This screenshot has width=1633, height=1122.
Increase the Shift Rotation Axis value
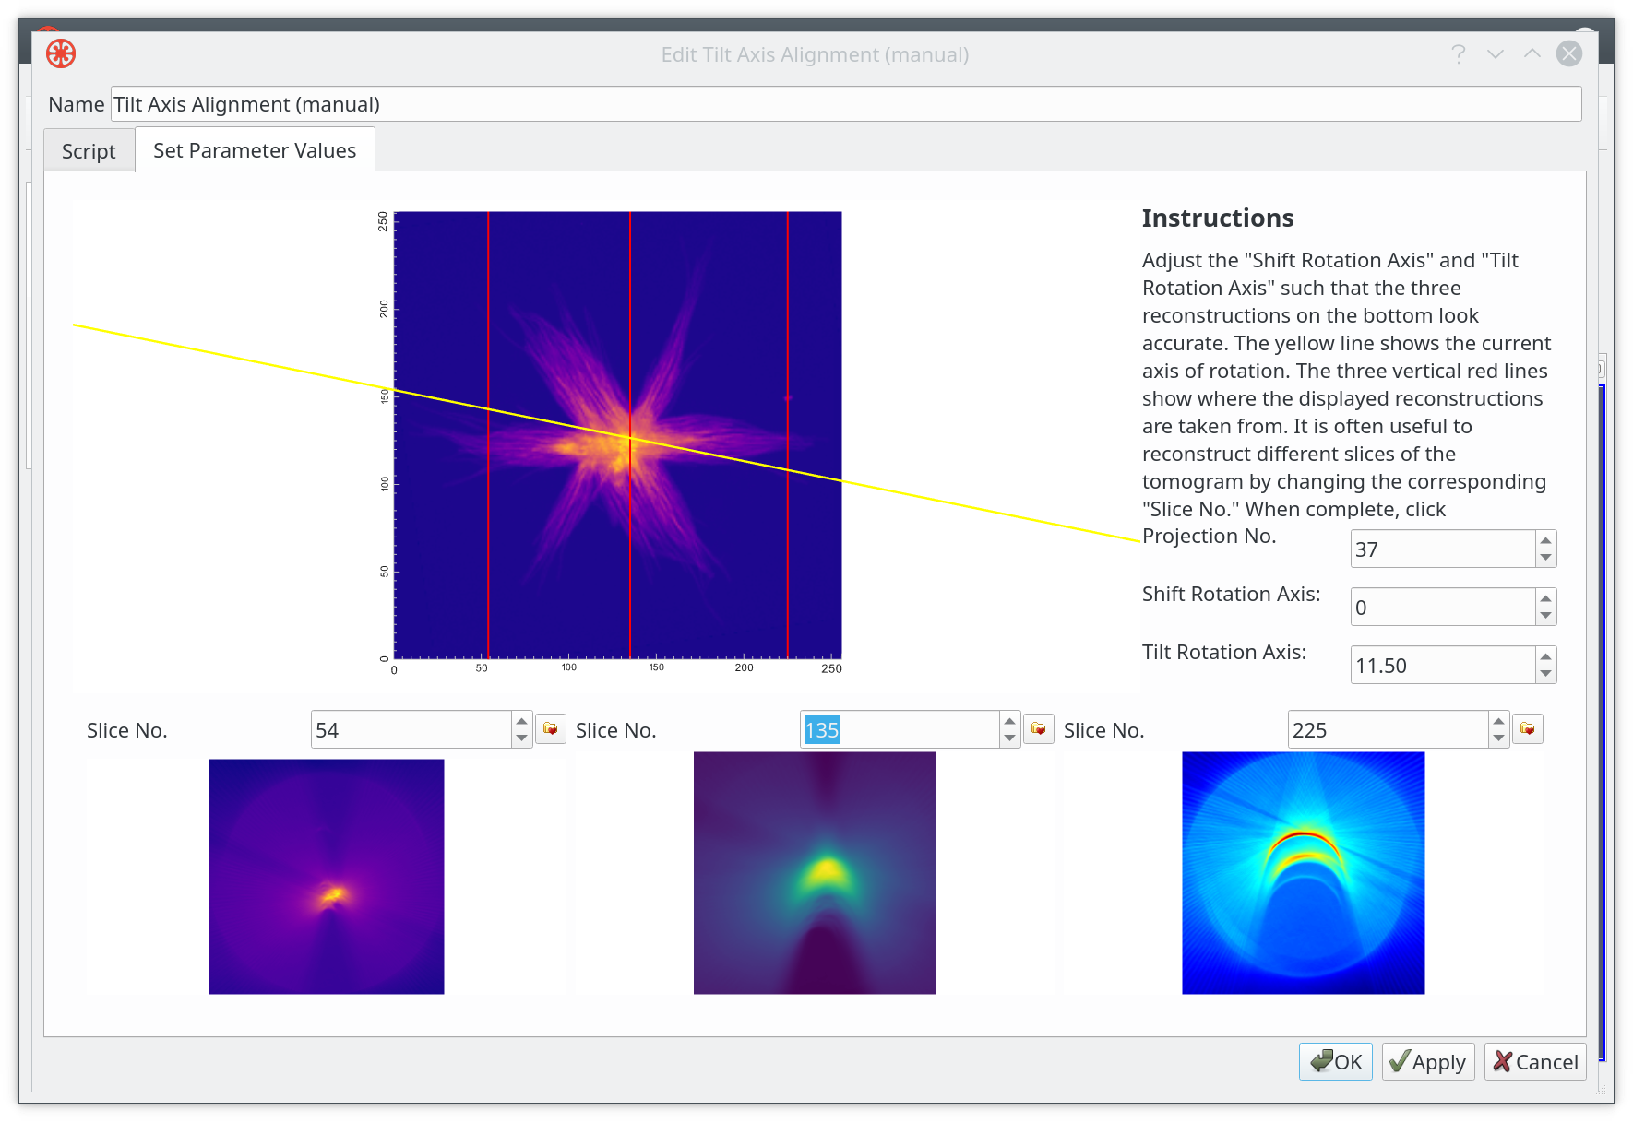coord(1545,598)
